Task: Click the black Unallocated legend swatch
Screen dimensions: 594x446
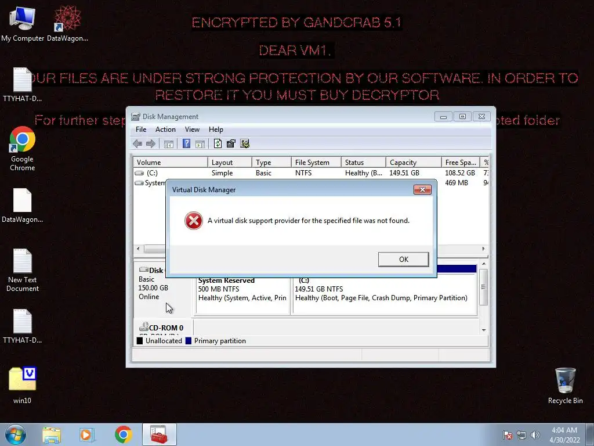Action: (140, 340)
